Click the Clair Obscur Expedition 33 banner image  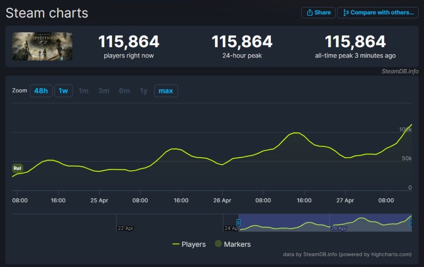(42, 46)
